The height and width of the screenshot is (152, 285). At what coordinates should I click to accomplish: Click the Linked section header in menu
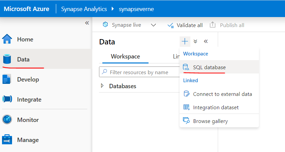point(190,81)
